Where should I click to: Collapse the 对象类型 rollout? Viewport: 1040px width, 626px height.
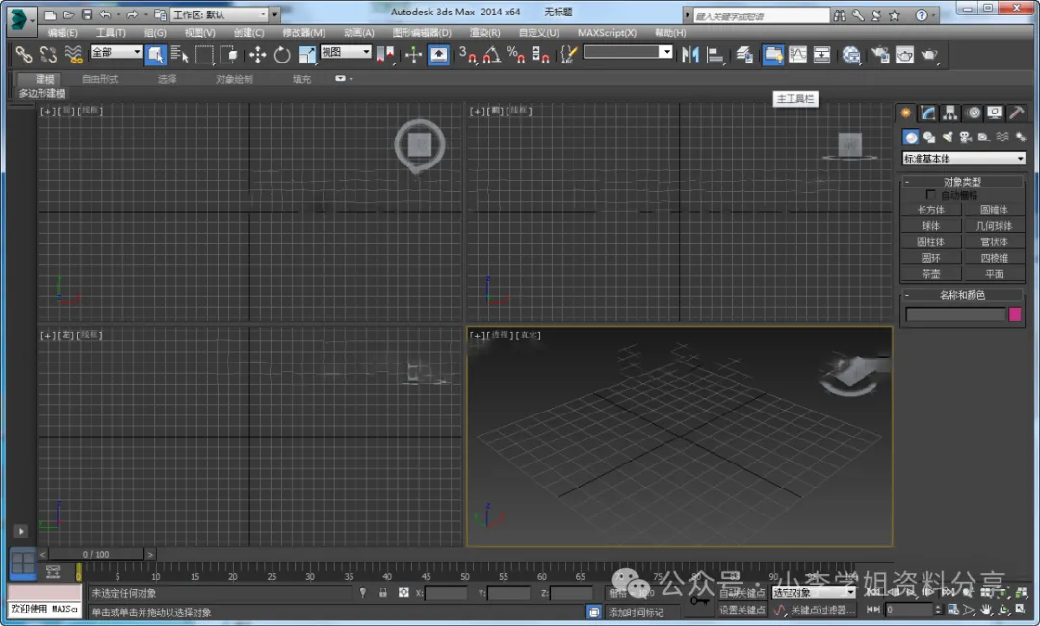963,182
